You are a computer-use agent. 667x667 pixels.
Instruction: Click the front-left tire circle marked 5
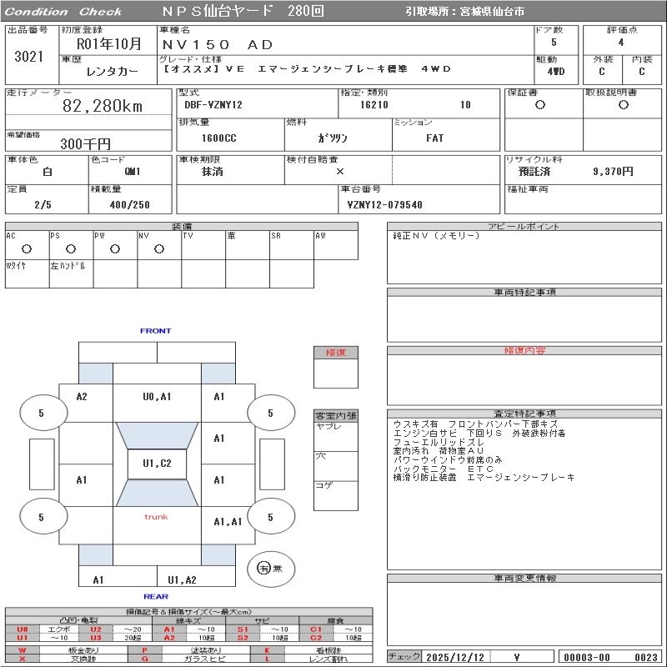click(41, 413)
